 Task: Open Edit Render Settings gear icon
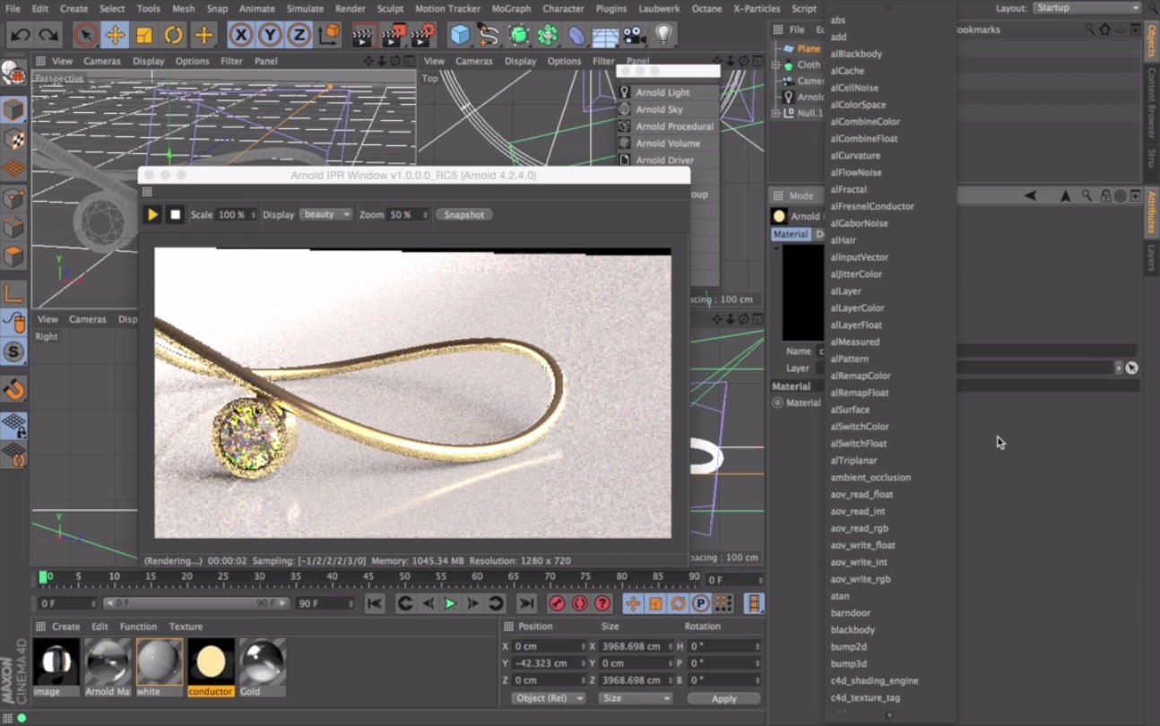(423, 36)
